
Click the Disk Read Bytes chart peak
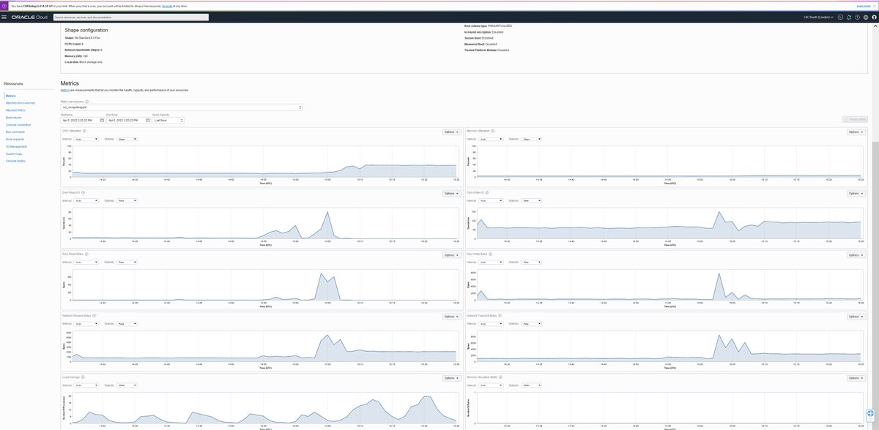click(320, 273)
